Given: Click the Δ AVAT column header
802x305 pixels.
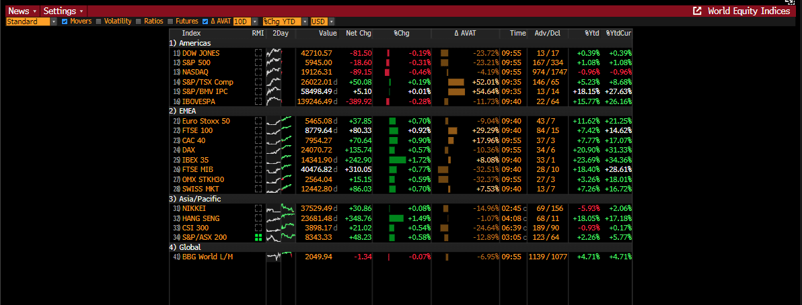Looking at the screenshot, I should [x=465, y=33].
